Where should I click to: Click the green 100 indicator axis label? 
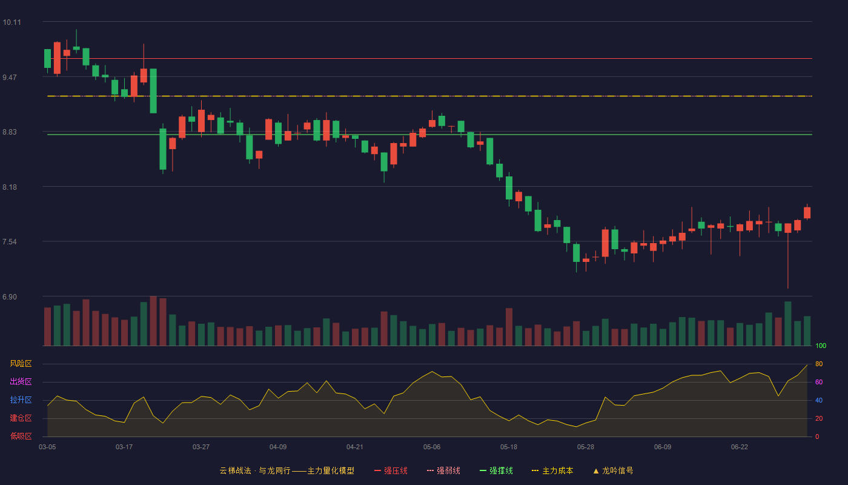821,346
